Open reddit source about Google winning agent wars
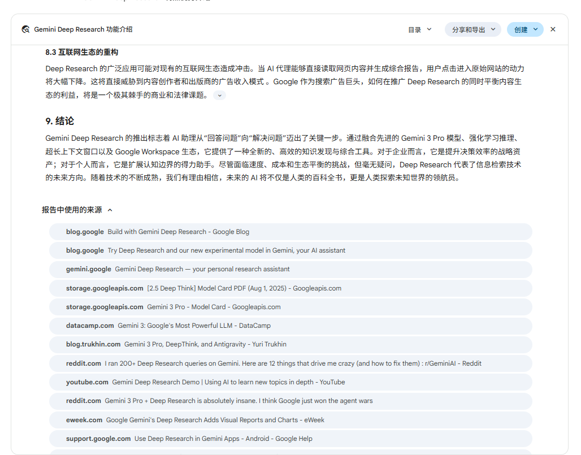The height and width of the screenshot is (455, 581). click(290, 401)
